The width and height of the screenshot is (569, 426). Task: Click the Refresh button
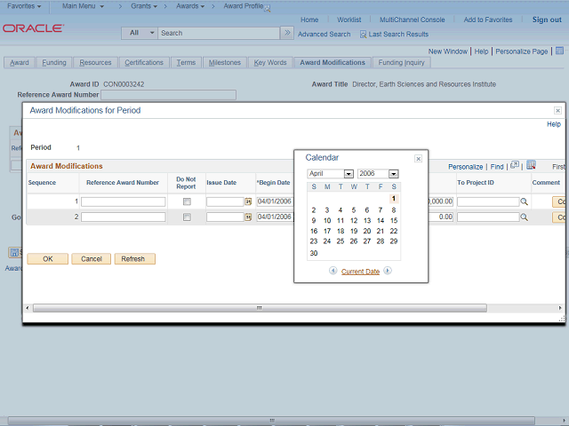click(x=135, y=259)
